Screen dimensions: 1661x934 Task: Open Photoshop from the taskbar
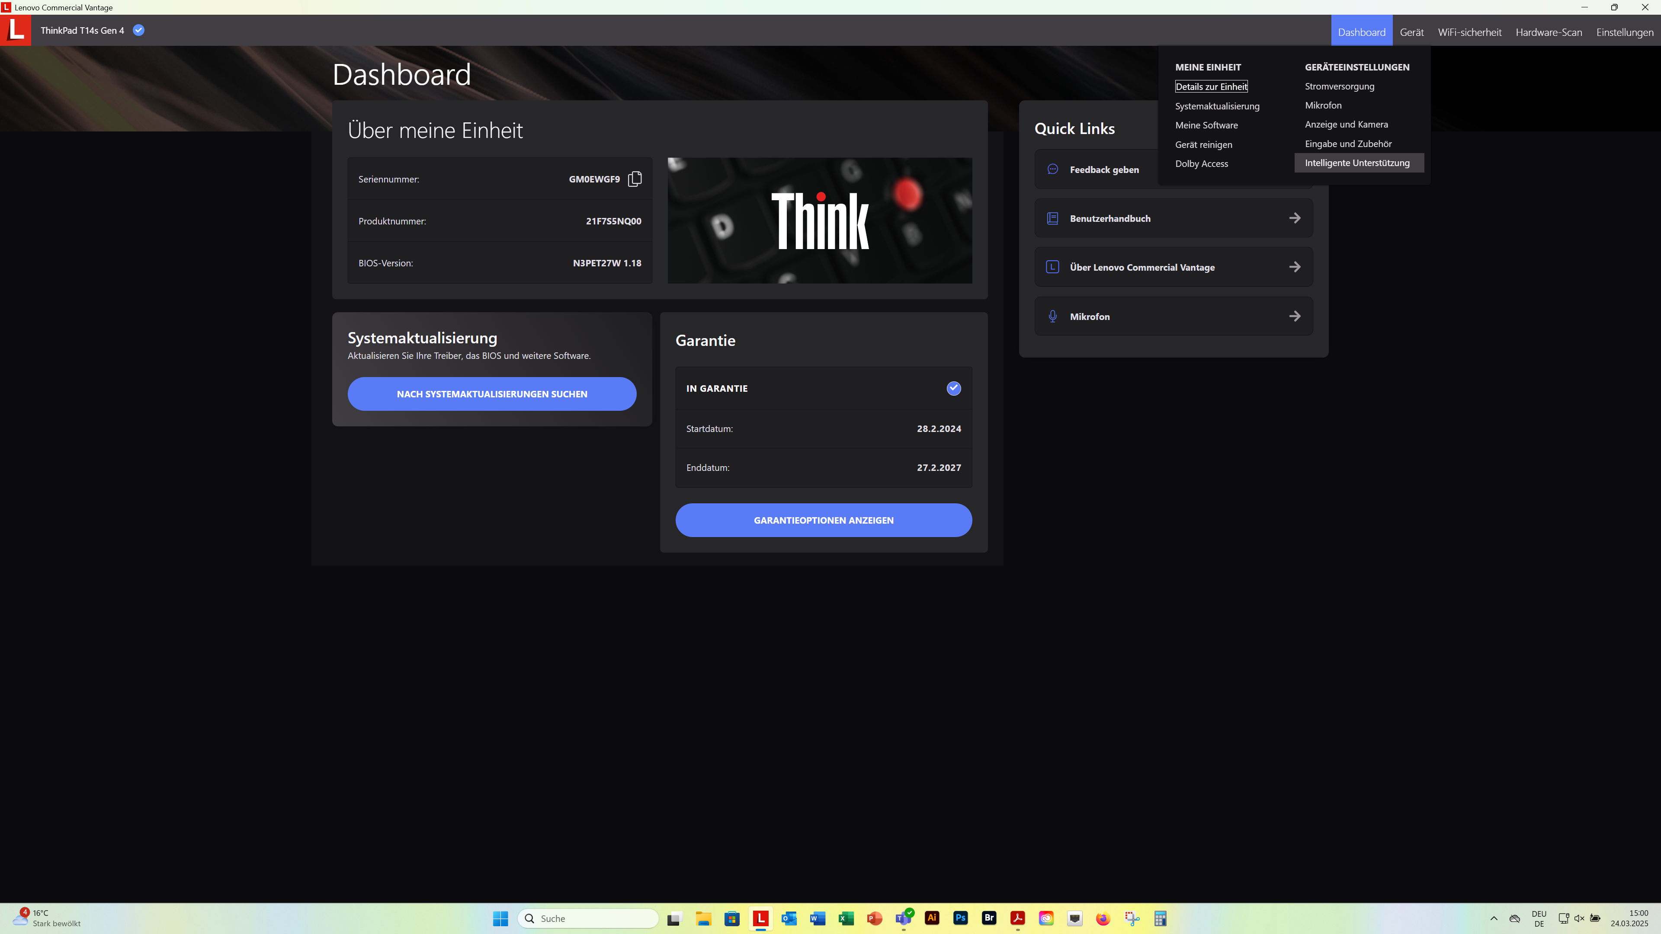[x=961, y=918]
